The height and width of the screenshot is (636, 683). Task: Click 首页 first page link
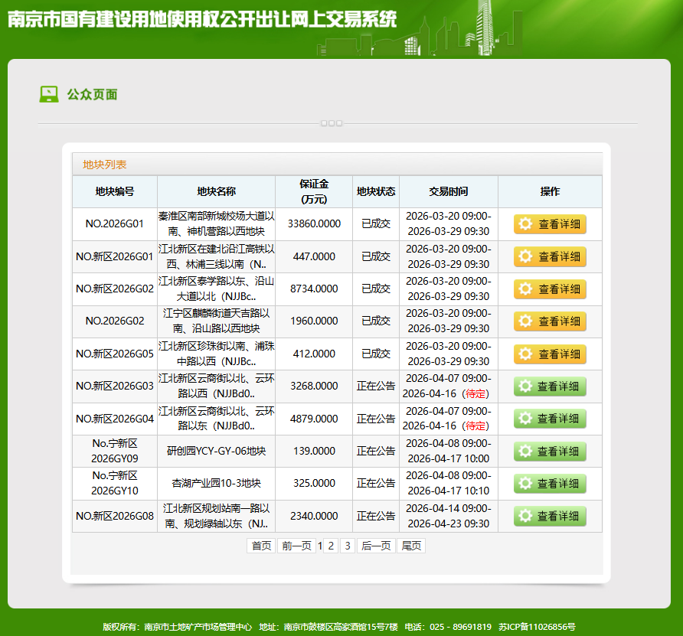click(x=261, y=546)
